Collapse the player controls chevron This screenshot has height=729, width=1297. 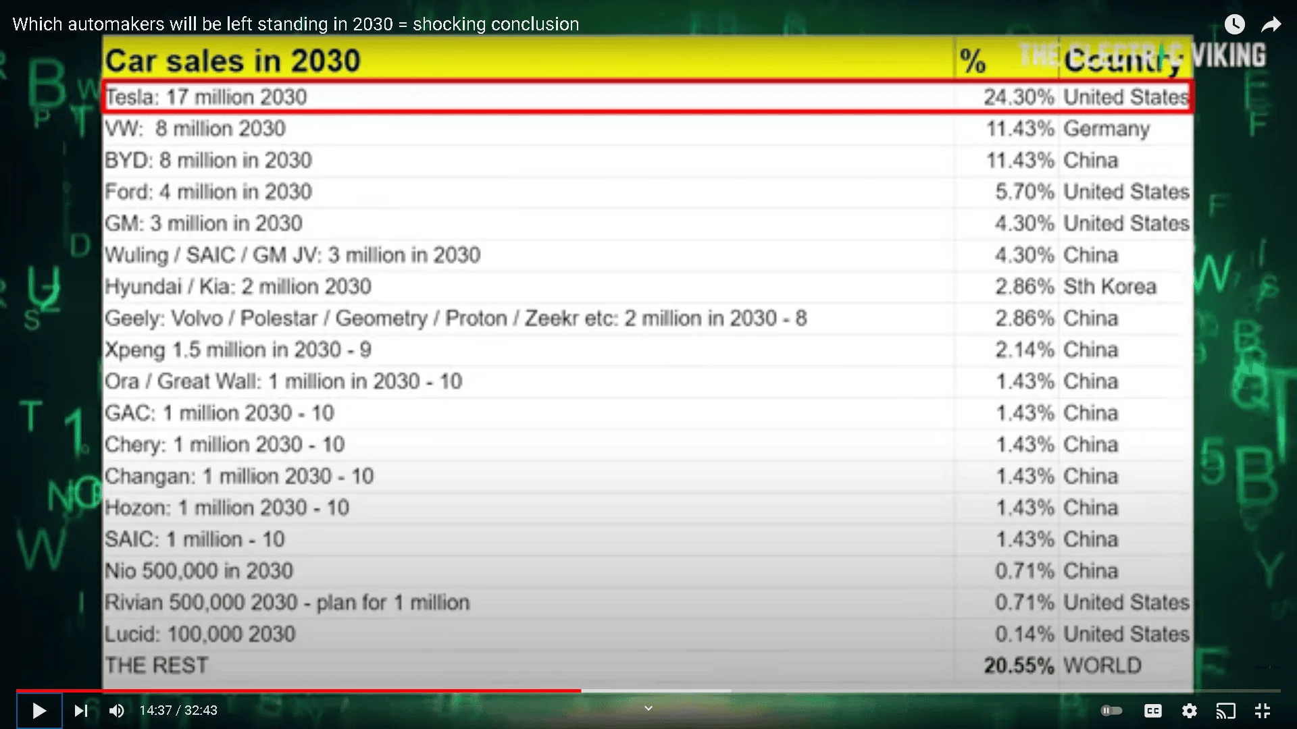point(648,708)
